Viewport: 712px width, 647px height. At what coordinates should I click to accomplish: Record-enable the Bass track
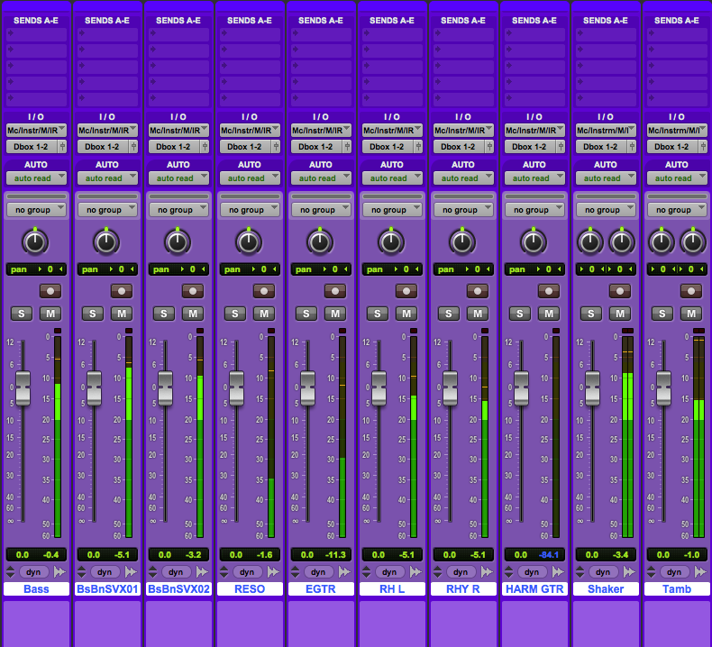(50, 291)
